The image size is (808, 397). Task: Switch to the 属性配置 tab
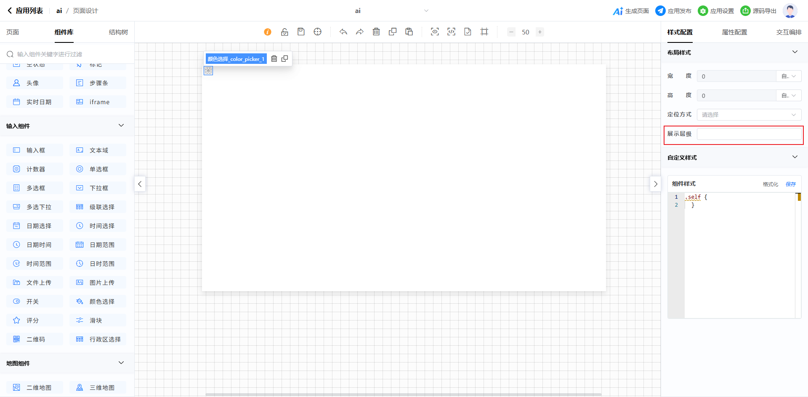[x=734, y=32]
